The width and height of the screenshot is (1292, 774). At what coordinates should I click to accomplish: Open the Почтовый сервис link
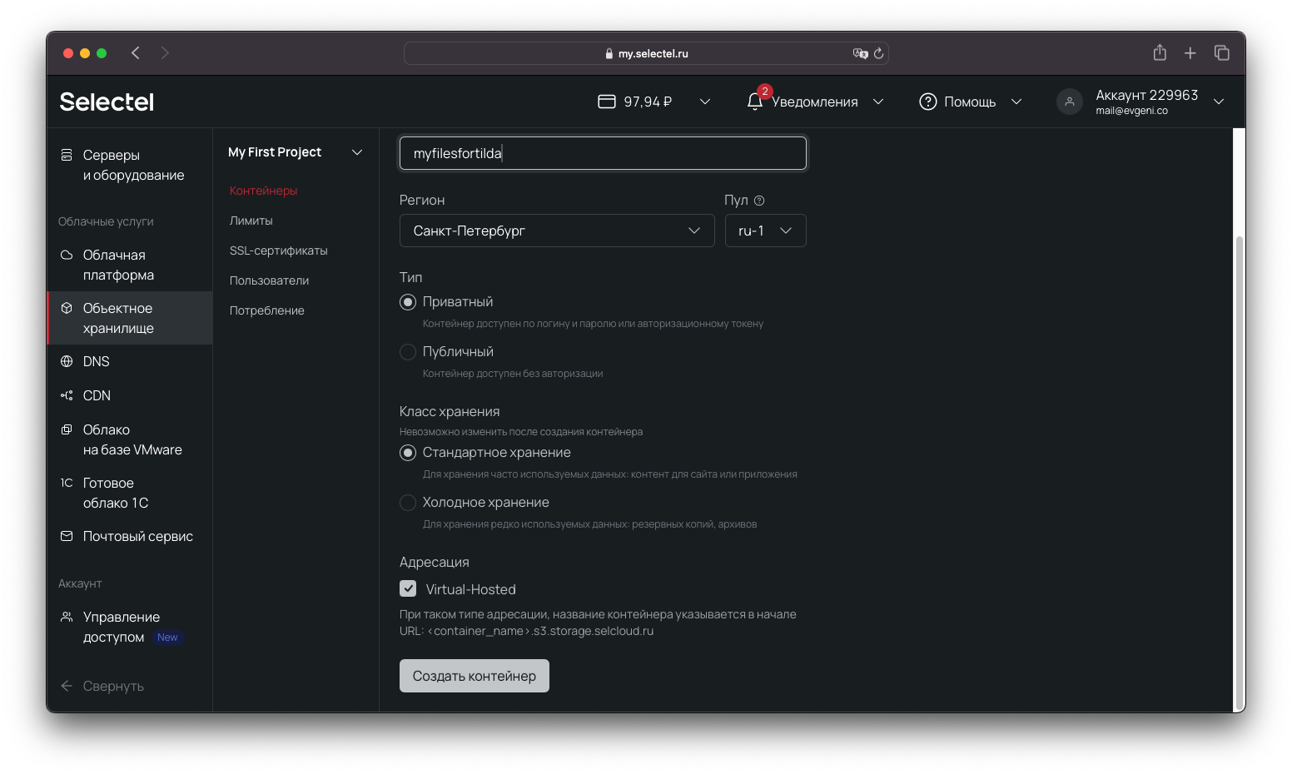[x=138, y=536]
